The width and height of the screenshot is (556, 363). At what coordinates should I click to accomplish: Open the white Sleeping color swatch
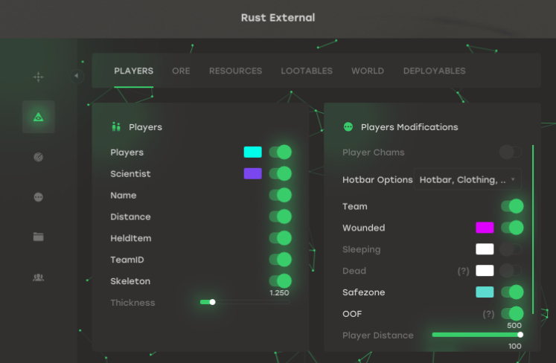[485, 249]
